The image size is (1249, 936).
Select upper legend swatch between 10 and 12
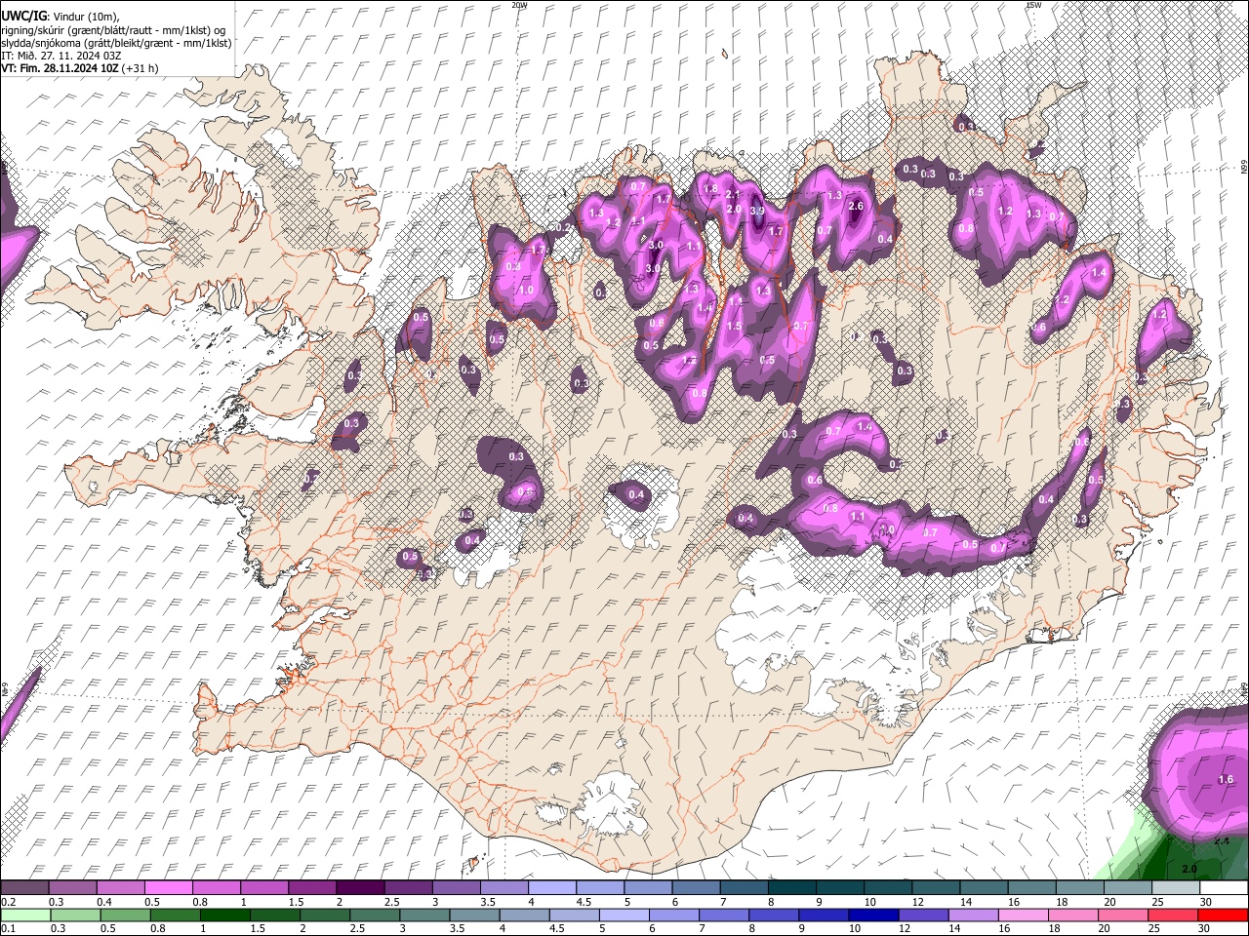click(888, 887)
